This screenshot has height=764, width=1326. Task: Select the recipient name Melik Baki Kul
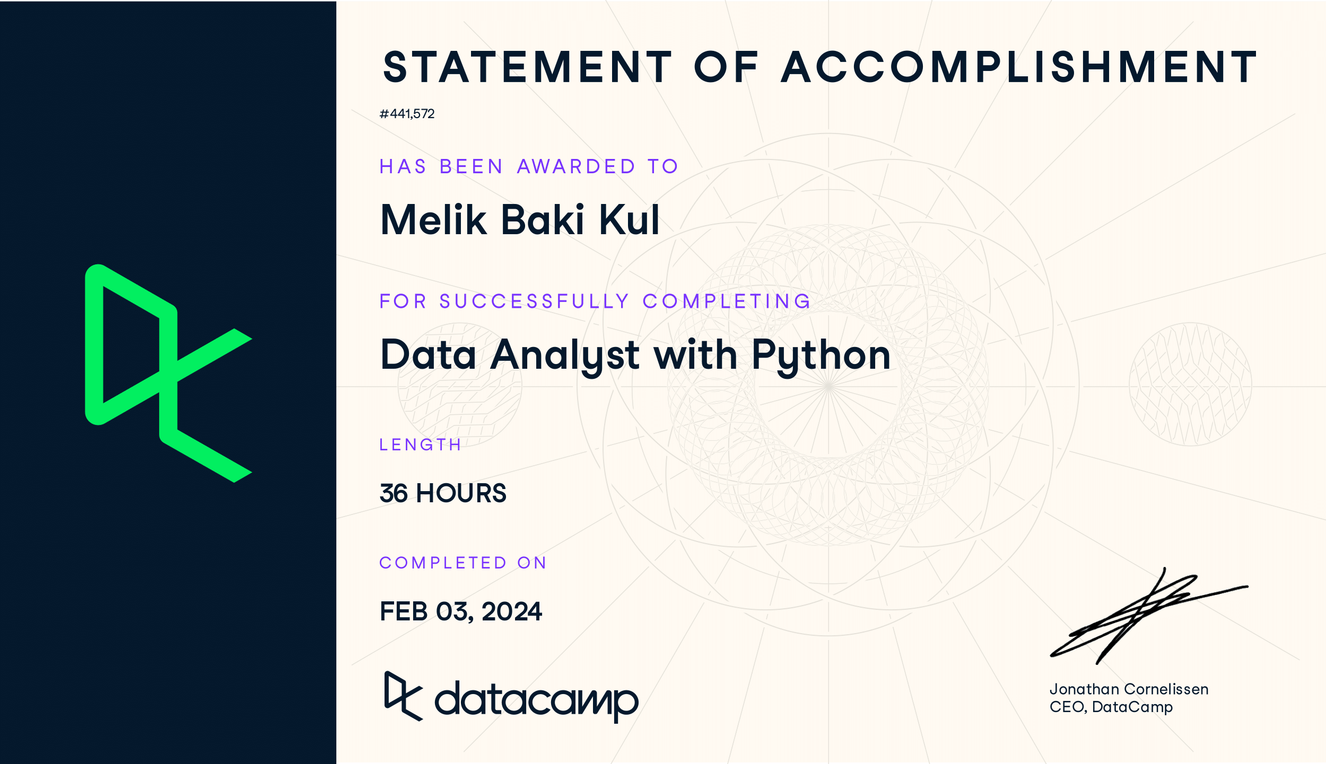pos(520,219)
